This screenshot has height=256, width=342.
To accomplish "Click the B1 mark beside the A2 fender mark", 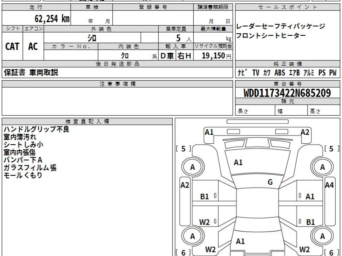I will 205,196.
